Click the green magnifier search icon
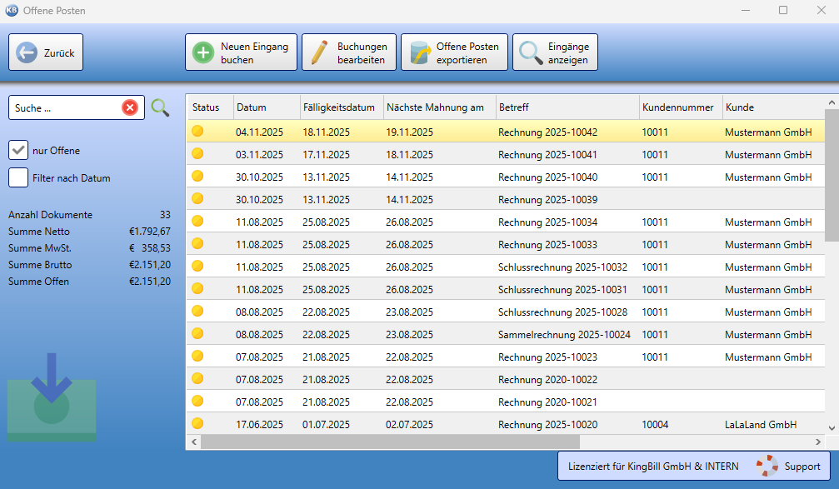The image size is (839, 489). (x=160, y=107)
